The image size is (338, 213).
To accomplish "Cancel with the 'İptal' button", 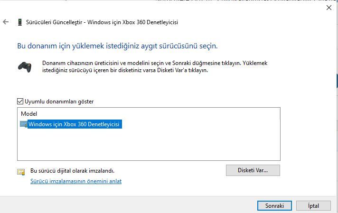I will pos(313,206).
